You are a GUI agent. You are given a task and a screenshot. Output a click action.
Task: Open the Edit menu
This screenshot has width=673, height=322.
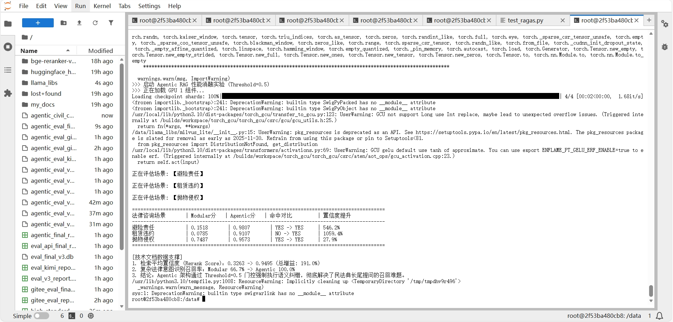(41, 6)
